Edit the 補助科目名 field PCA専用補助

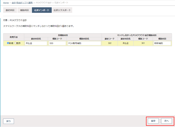pos(84,43)
